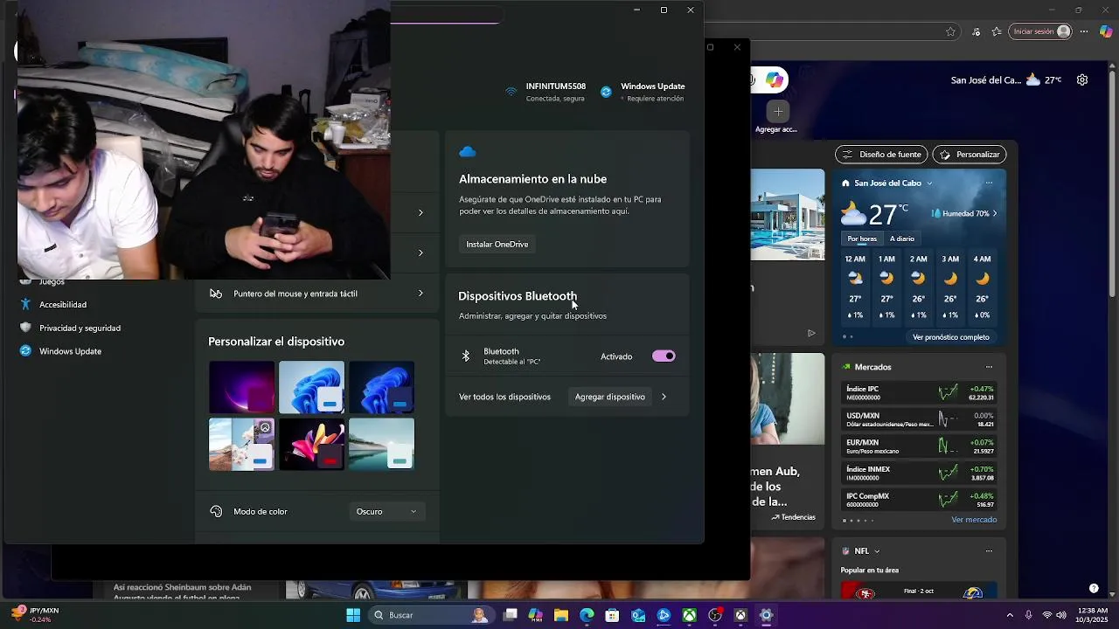Select the light Windows bloom theme
Image resolution: width=1119 pixels, height=629 pixels.
click(311, 387)
